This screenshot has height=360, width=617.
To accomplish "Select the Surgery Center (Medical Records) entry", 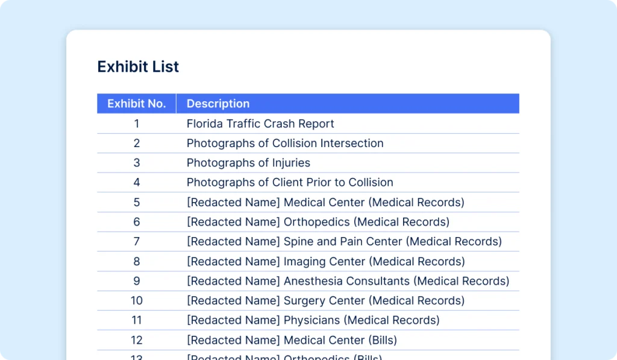I will pyautogui.click(x=325, y=300).
